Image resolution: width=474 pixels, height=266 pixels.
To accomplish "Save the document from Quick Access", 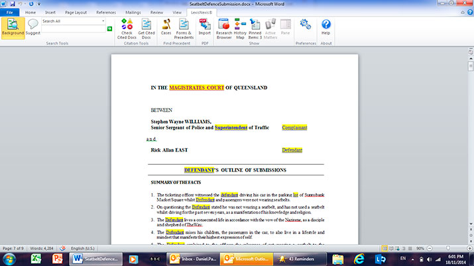I will tap(13, 4).
